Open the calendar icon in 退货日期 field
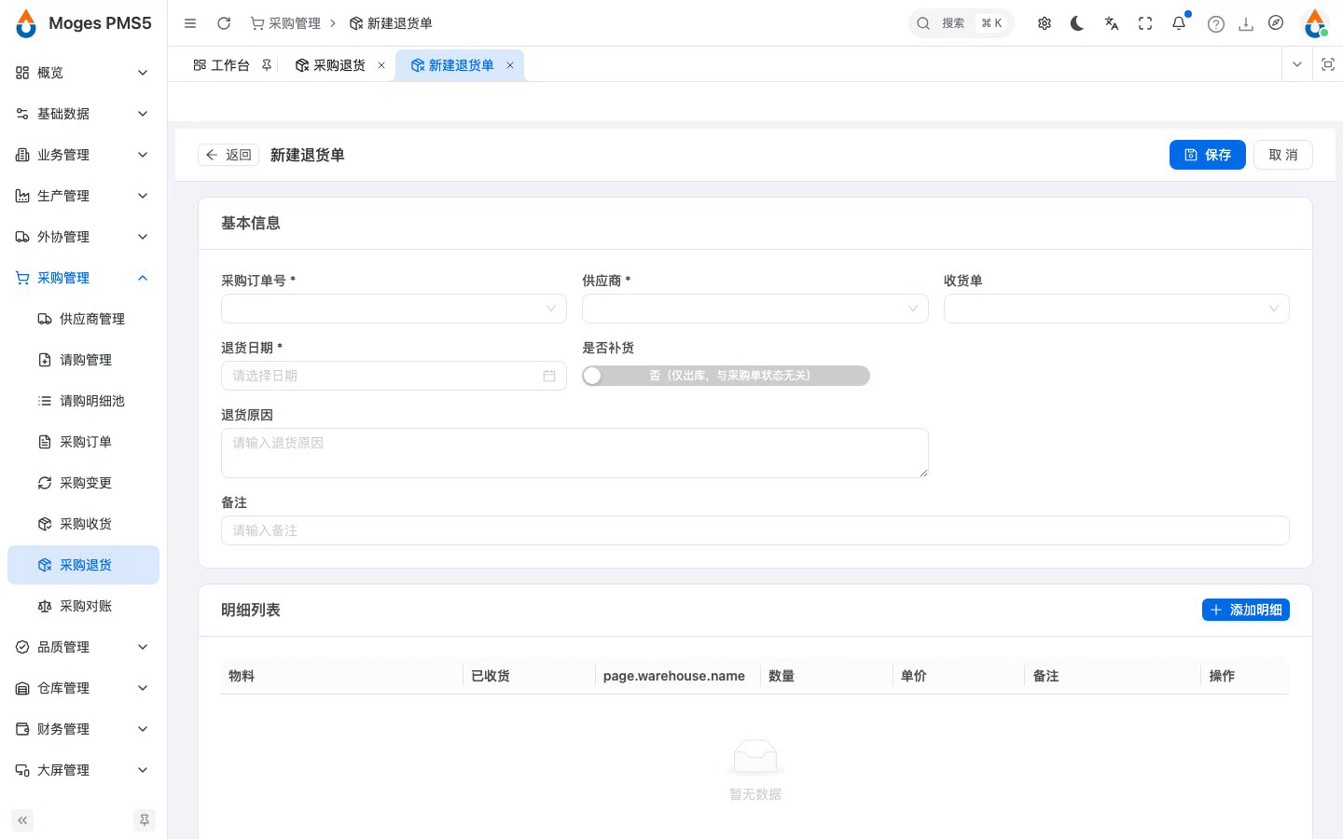1343x839 pixels. (x=549, y=376)
